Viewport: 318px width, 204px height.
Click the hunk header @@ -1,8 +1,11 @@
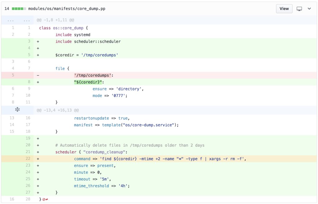(55, 20)
